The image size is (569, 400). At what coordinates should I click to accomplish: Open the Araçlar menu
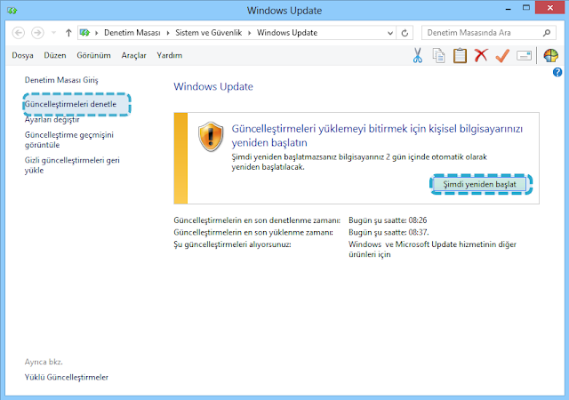(x=134, y=55)
